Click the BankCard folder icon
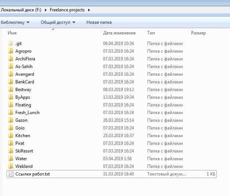This screenshot has width=230, height=196. [x=11, y=82]
